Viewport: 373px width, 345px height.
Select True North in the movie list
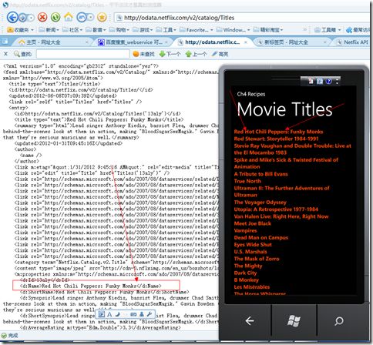247,181
